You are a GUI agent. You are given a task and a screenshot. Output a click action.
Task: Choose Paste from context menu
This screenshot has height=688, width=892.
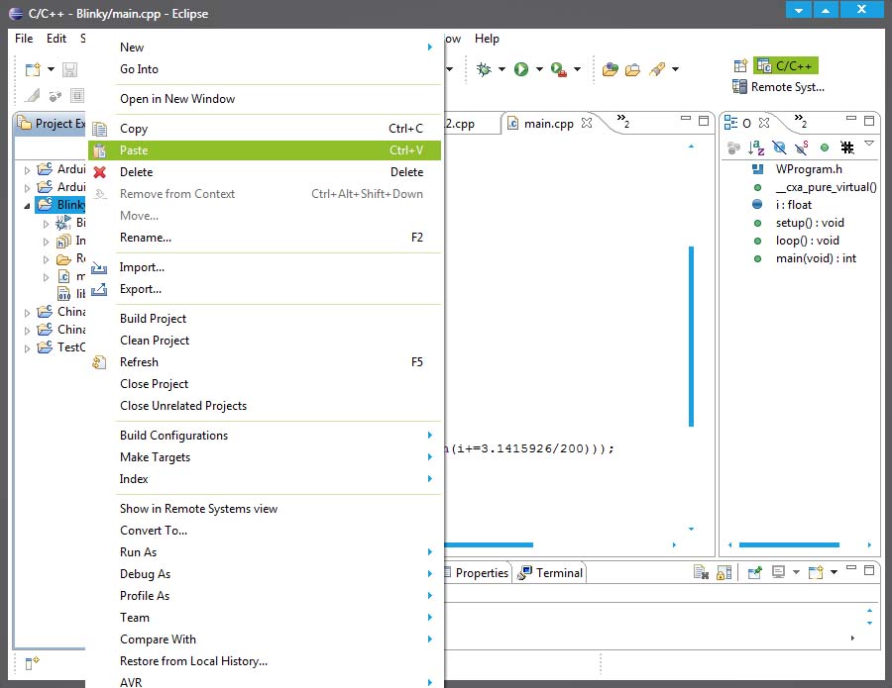click(265, 150)
